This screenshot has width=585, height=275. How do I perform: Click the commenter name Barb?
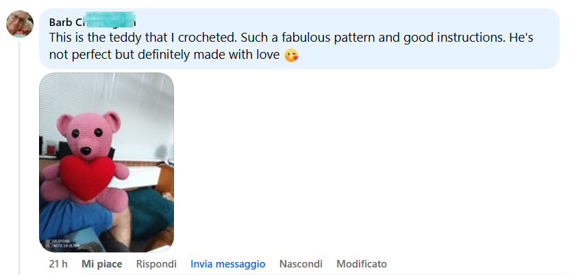click(60, 23)
